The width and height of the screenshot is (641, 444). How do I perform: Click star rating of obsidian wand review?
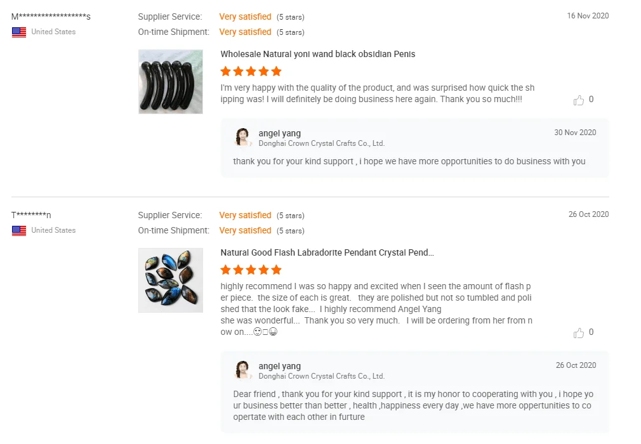click(x=251, y=71)
